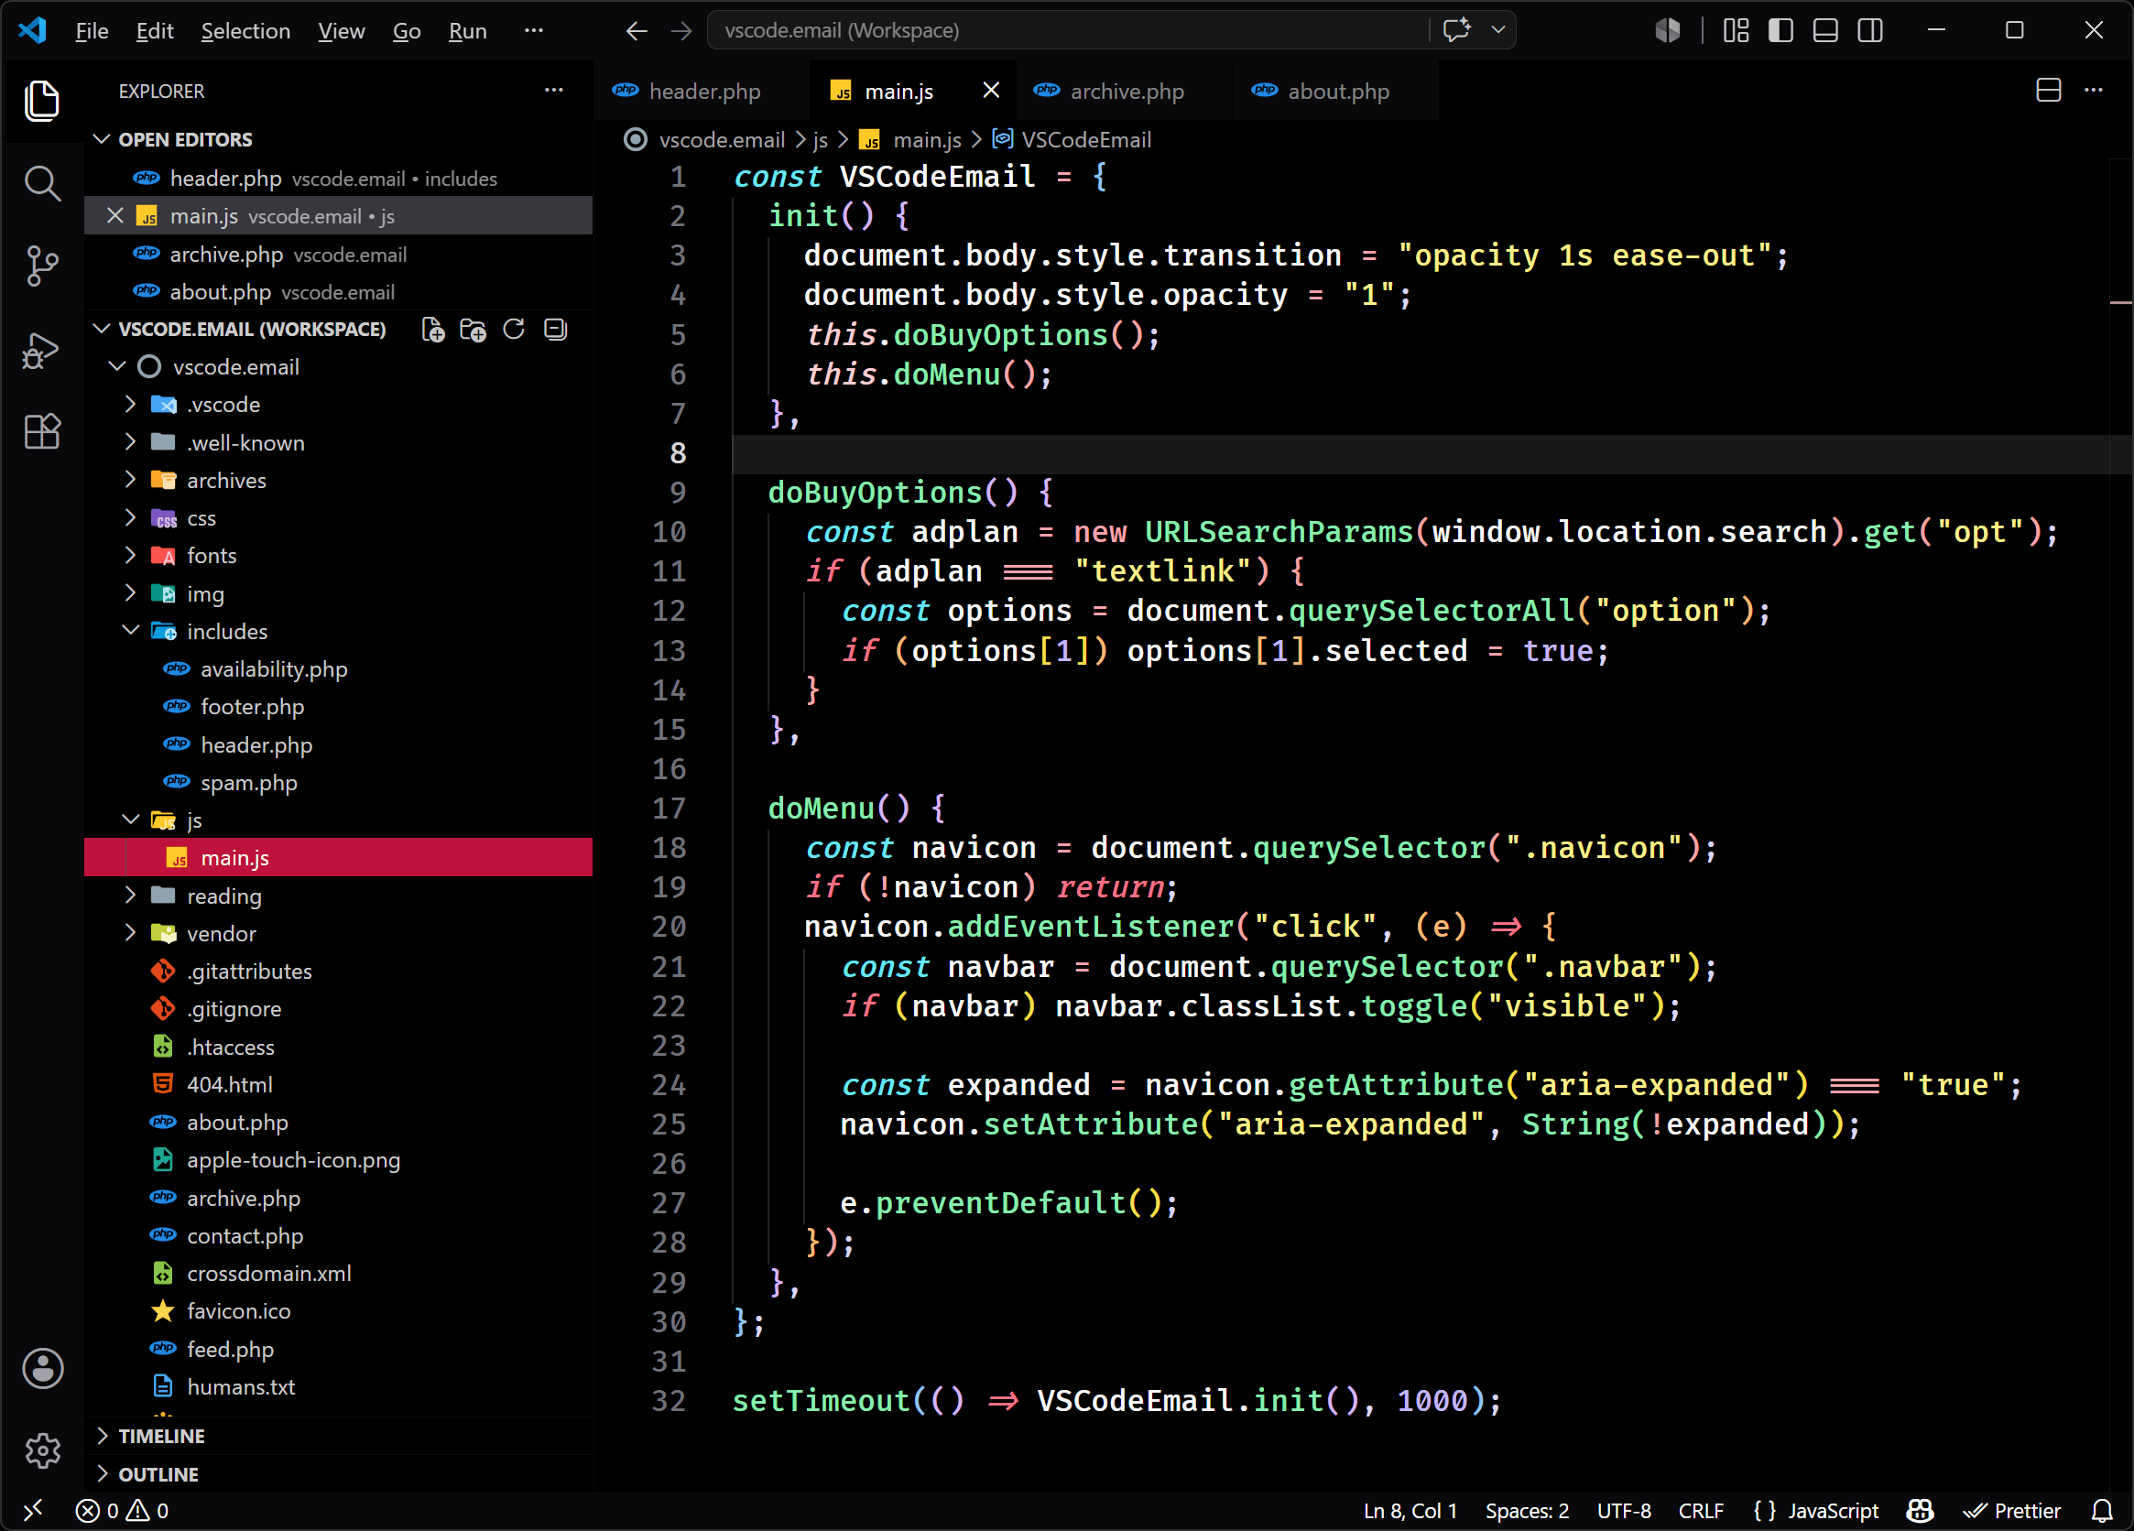The width and height of the screenshot is (2134, 1531).
Task: Open the Run menu
Action: (x=468, y=31)
